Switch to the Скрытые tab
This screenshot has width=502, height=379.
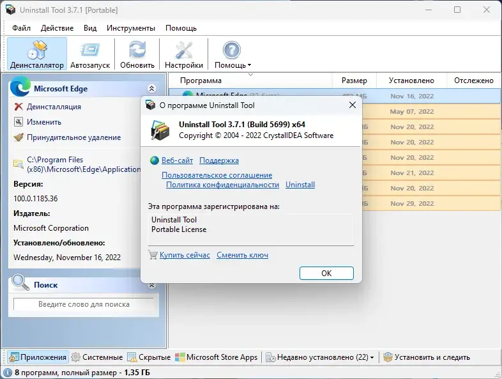click(x=149, y=357)
